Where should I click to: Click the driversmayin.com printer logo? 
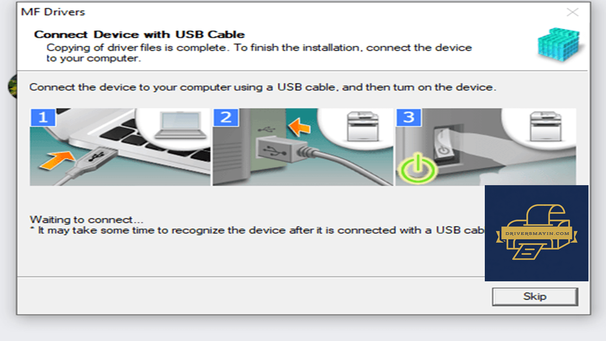(536, 233)
